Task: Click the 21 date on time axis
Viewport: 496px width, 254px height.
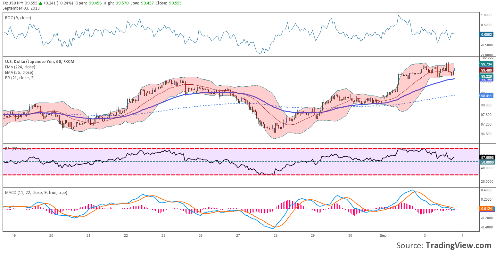Action: point(88,235)
